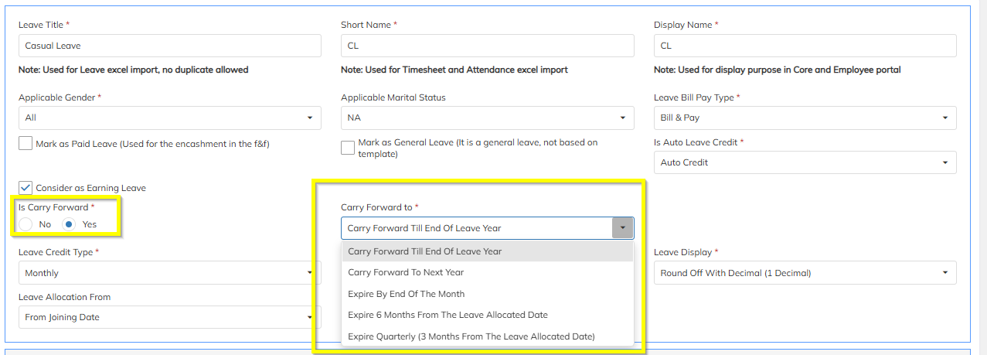Expand the Applicable Marital Status dropdown
Viewport: 987px width, 355px height.
tap(487, 118)
